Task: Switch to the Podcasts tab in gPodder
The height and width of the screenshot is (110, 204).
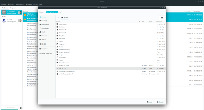Action: (x=5, y=8)
